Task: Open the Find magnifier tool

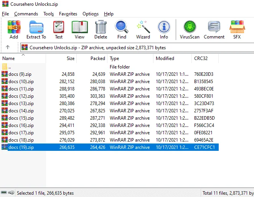Action: (x=122, y=27)
